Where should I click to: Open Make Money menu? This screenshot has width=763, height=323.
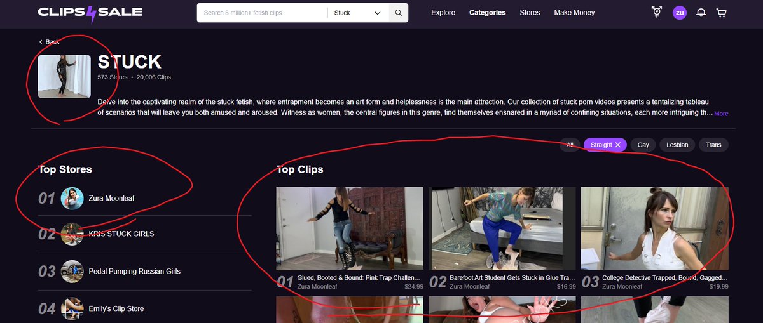pyautogui.click(x=574, y=13)
